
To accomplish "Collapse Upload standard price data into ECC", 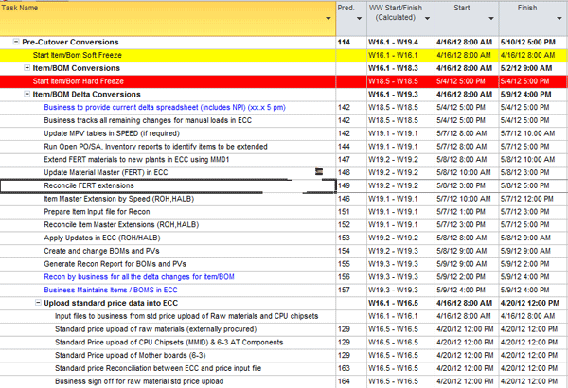I will pyautogui.click(x=37, y=302).
